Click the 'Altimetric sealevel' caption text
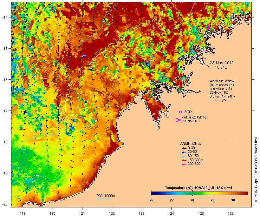Screen dimensions: 260x216 [x=223, y=81]
